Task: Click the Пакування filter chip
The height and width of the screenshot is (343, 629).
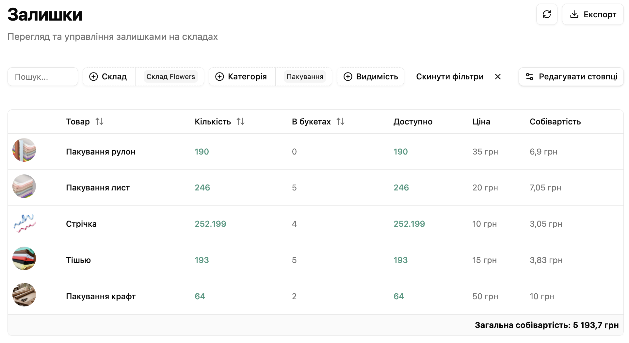Action: pos(305,77)
